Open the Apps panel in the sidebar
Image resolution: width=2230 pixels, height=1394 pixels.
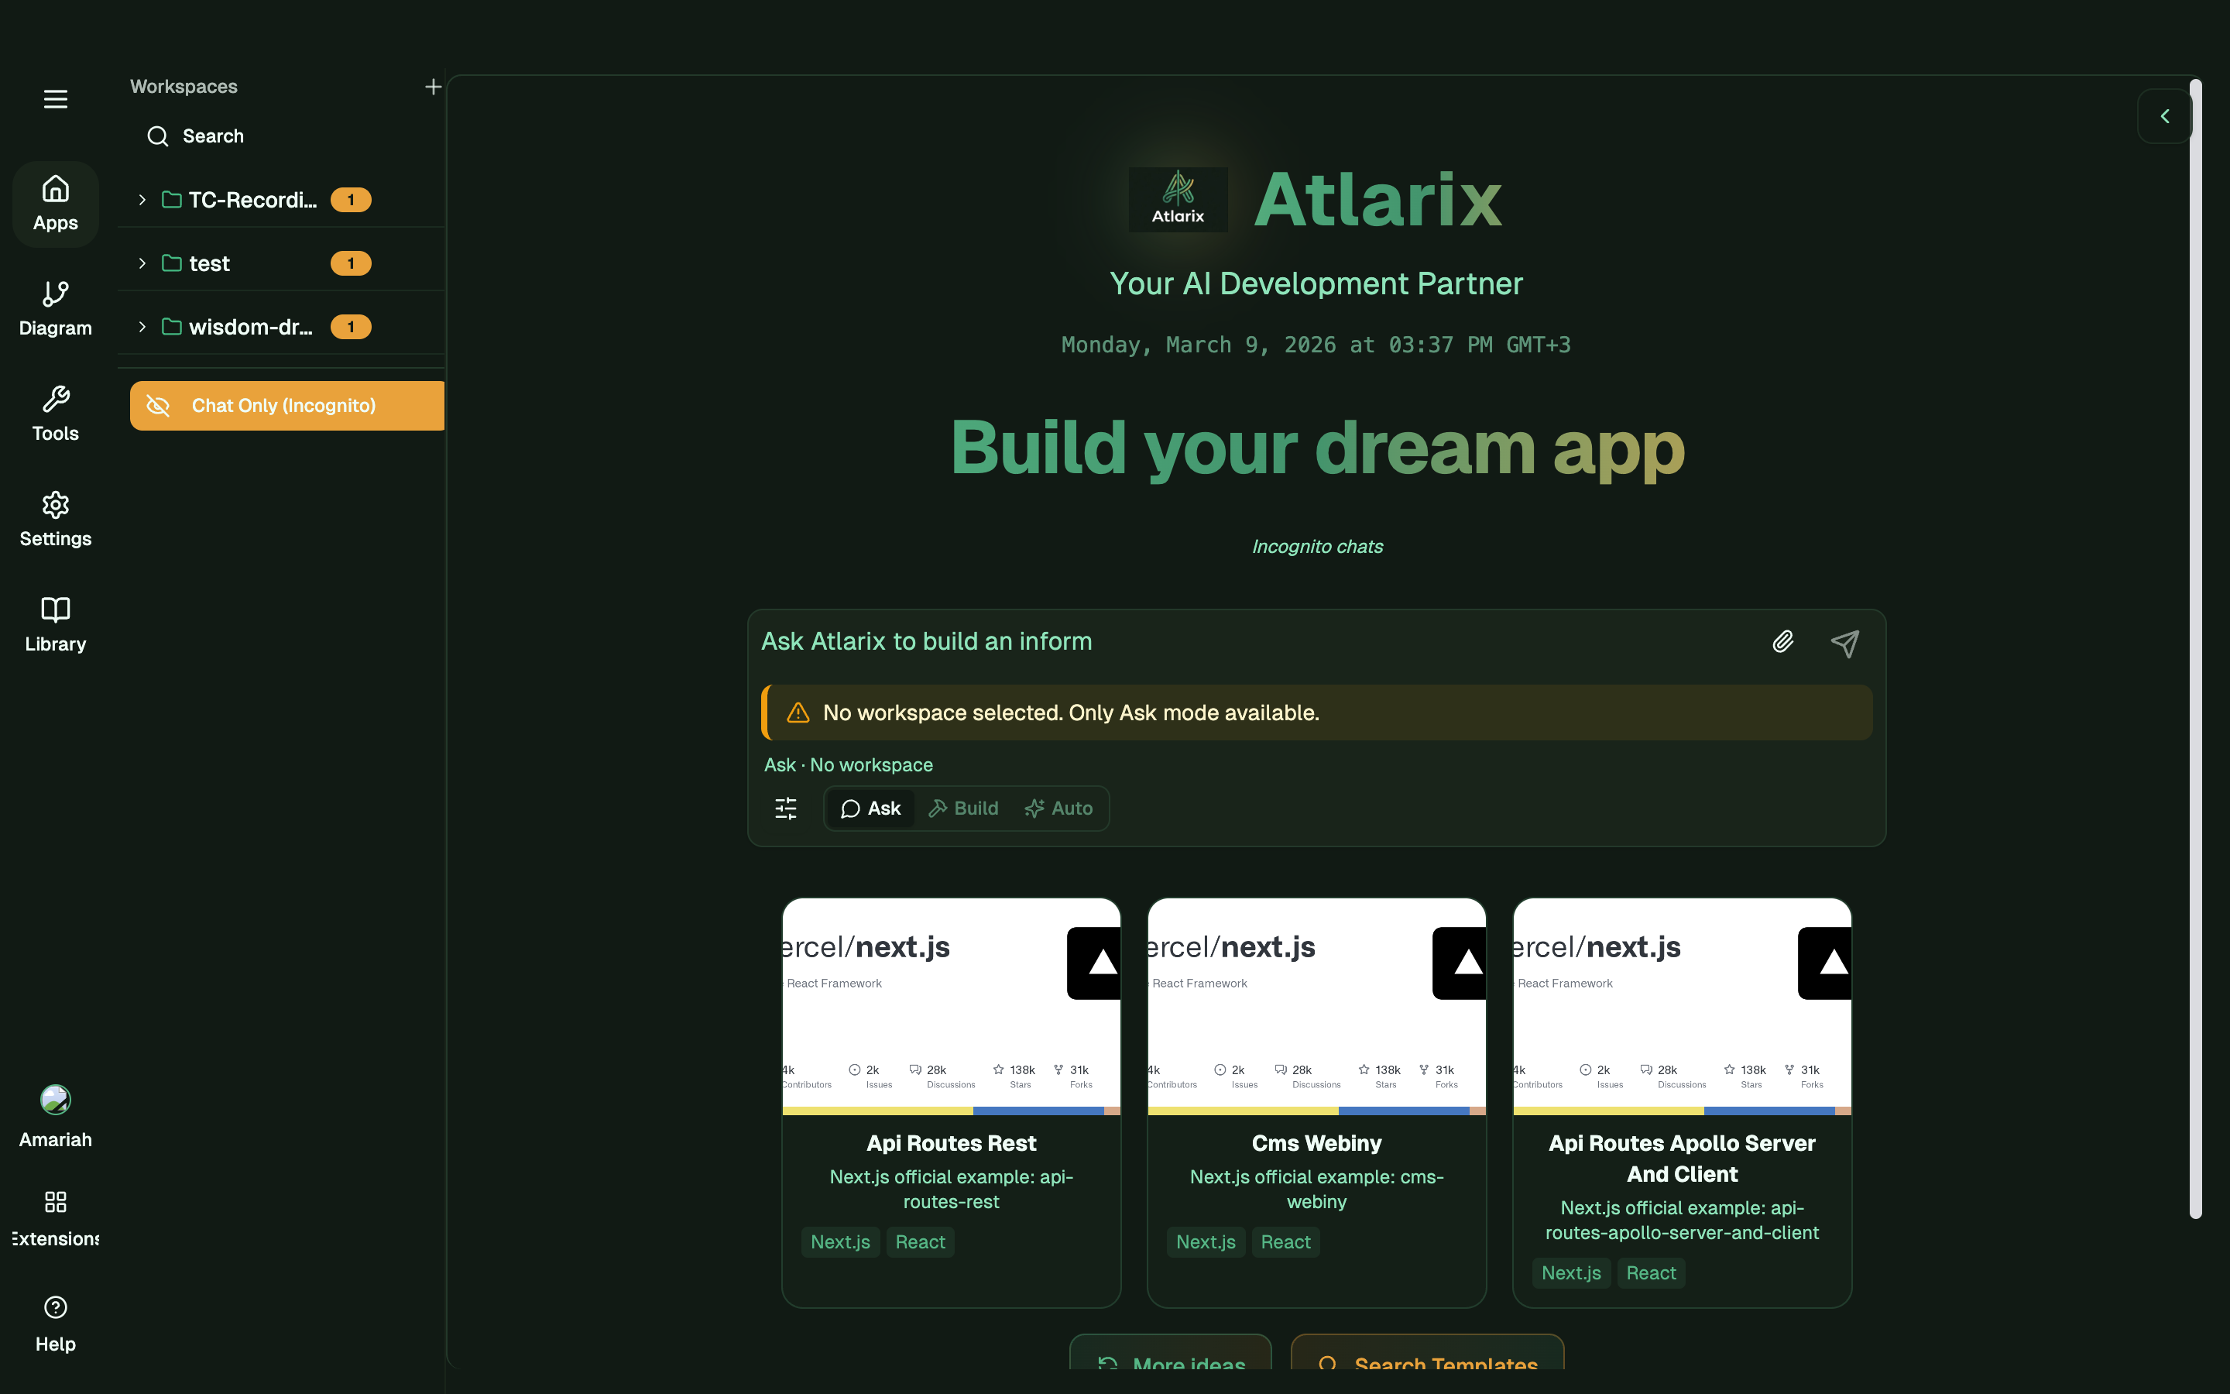54,203
